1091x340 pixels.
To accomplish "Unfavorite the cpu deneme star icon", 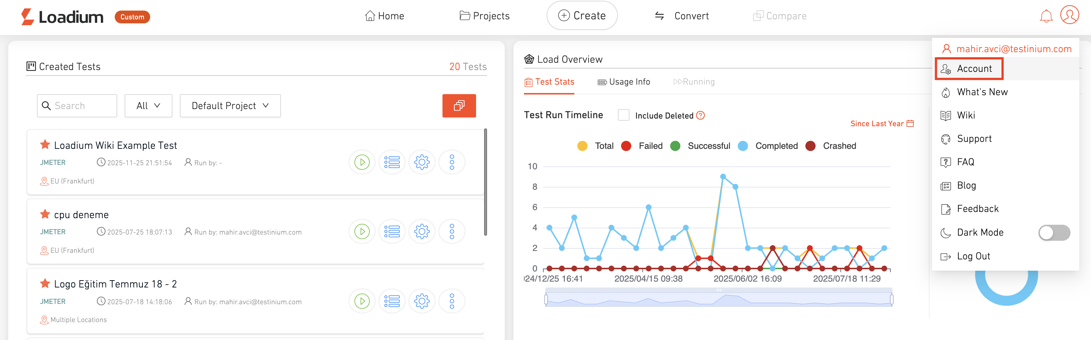I will [45, 215].
